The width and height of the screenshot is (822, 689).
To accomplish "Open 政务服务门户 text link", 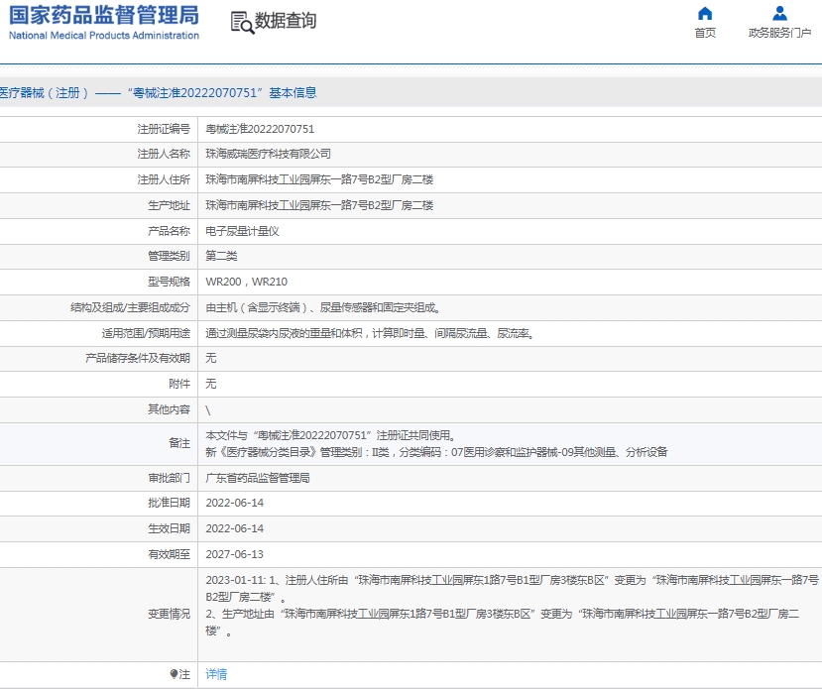I will (779, 33).
